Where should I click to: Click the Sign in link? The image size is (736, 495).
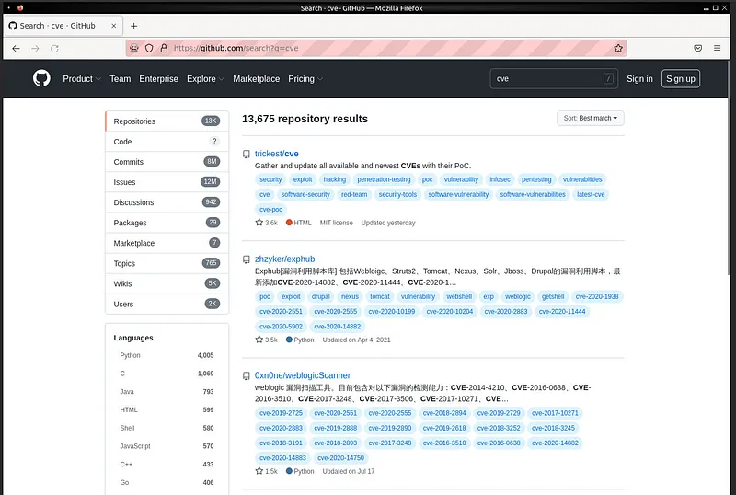[639, 79]
